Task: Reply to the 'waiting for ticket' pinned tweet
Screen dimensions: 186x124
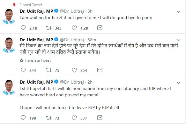Action: (x=23, y=28)
